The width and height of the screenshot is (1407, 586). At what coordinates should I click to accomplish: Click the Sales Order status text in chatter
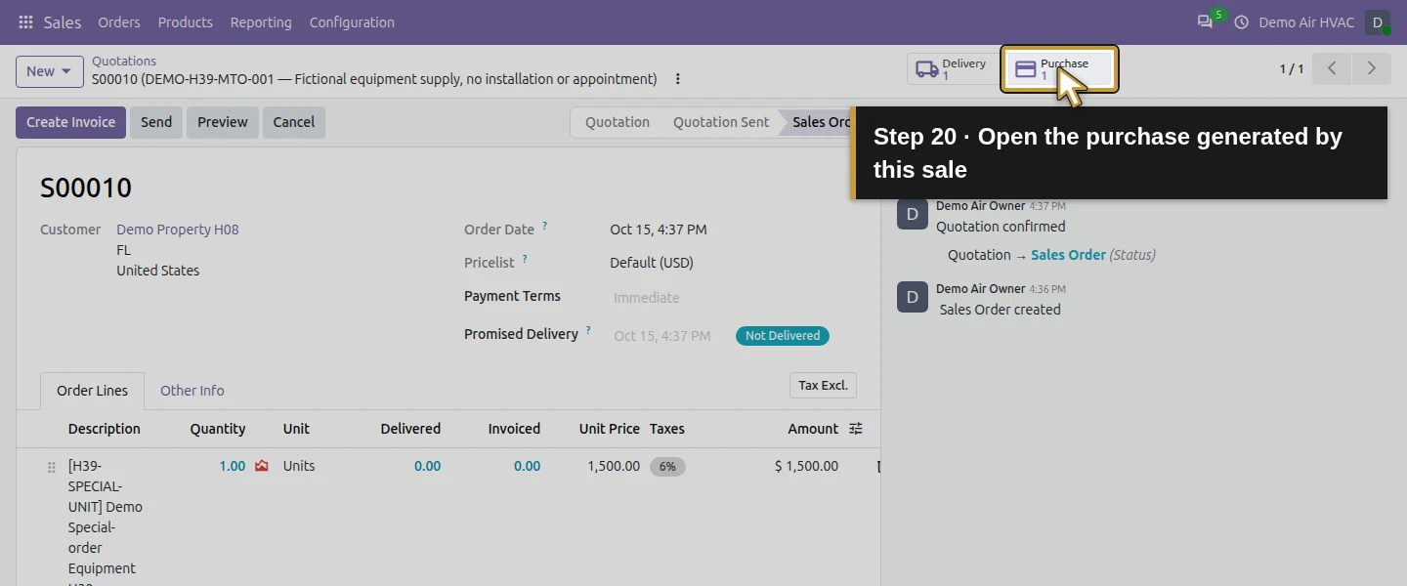[x=1069, y=255]
